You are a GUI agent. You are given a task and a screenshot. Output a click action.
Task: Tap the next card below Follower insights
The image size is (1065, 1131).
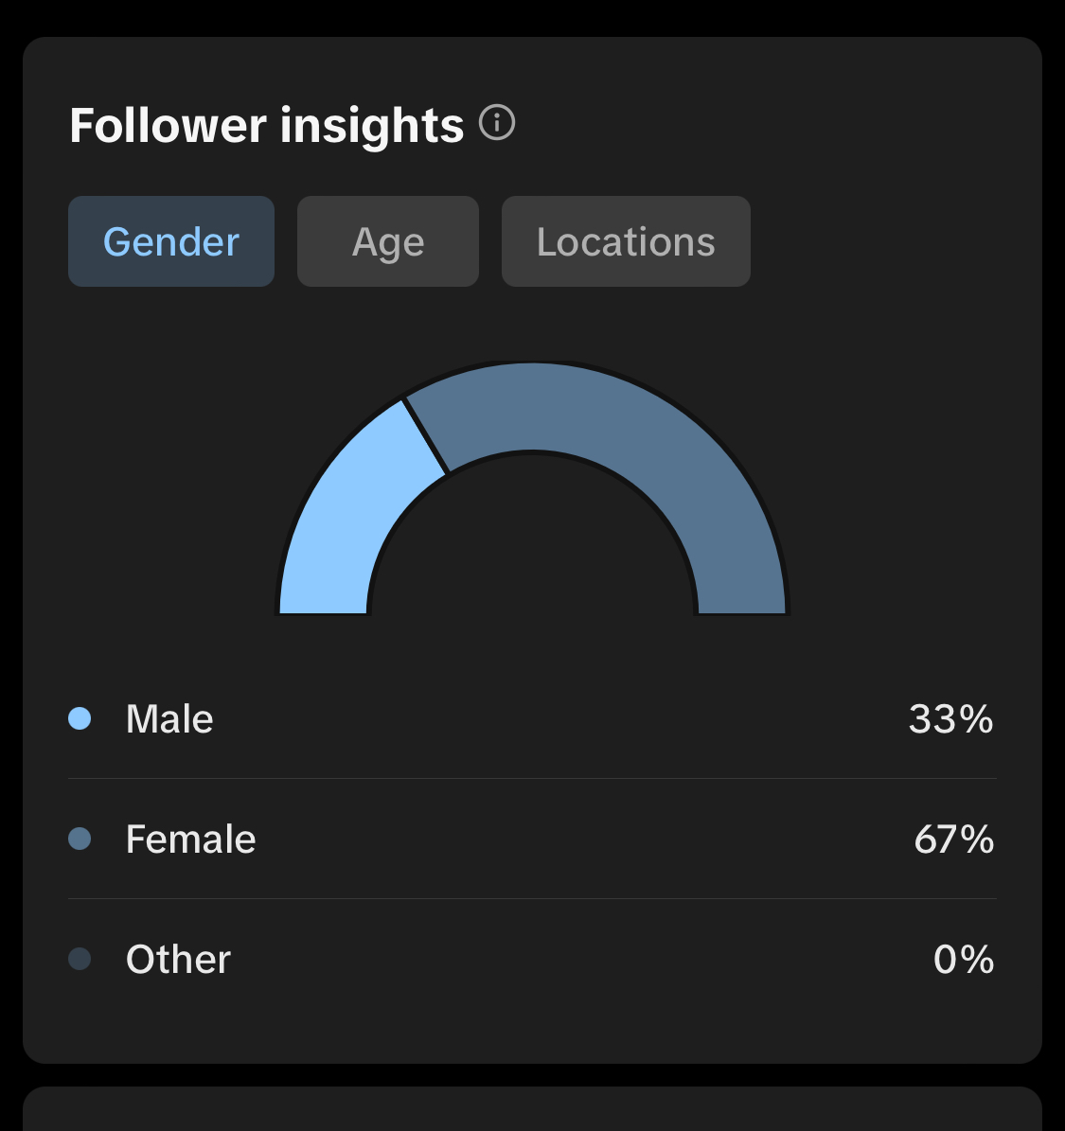tap(532, 1108)
